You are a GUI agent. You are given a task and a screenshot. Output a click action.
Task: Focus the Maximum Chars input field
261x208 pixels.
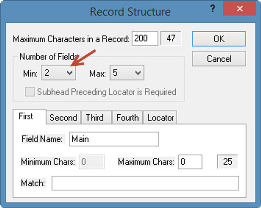click(x=190, y=162)
